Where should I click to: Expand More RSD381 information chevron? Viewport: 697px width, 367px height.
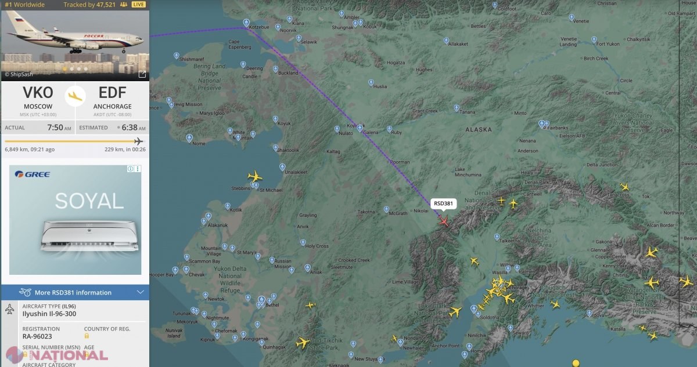pyautogui.click(x=140, y=292)
